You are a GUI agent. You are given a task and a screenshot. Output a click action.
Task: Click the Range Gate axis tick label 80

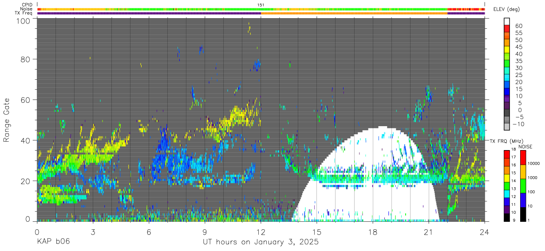click(x=25, y=59)
